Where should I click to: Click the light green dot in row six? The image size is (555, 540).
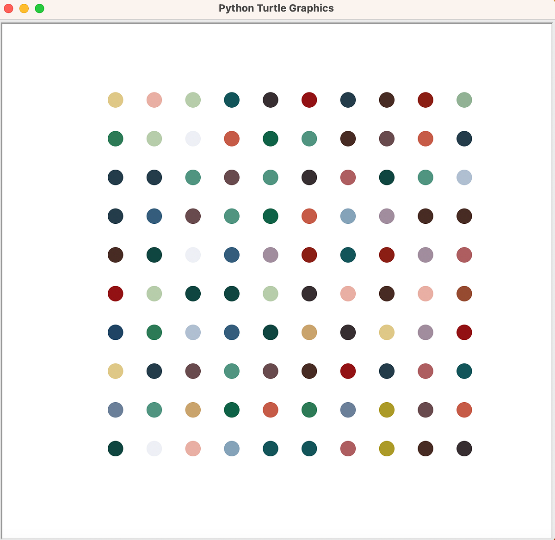coord(154,294)
